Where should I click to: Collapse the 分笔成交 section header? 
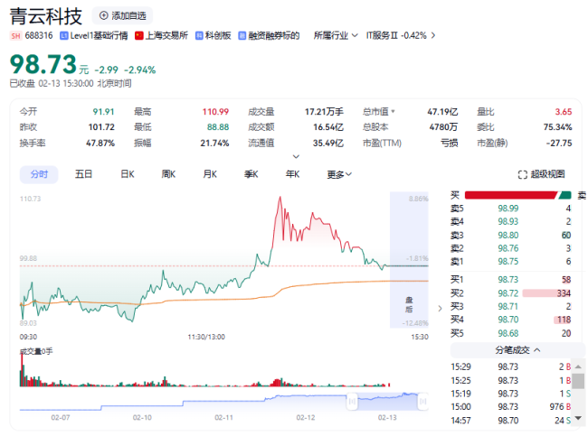click(517, 350)
